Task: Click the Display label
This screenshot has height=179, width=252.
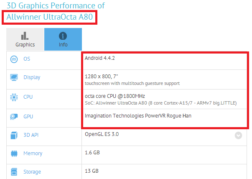Action: [x=32, y=77]
